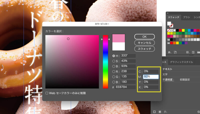Screen dimensions: 200x114
Task: Click the H field showing 333°
Action: (x=128, y=56)
